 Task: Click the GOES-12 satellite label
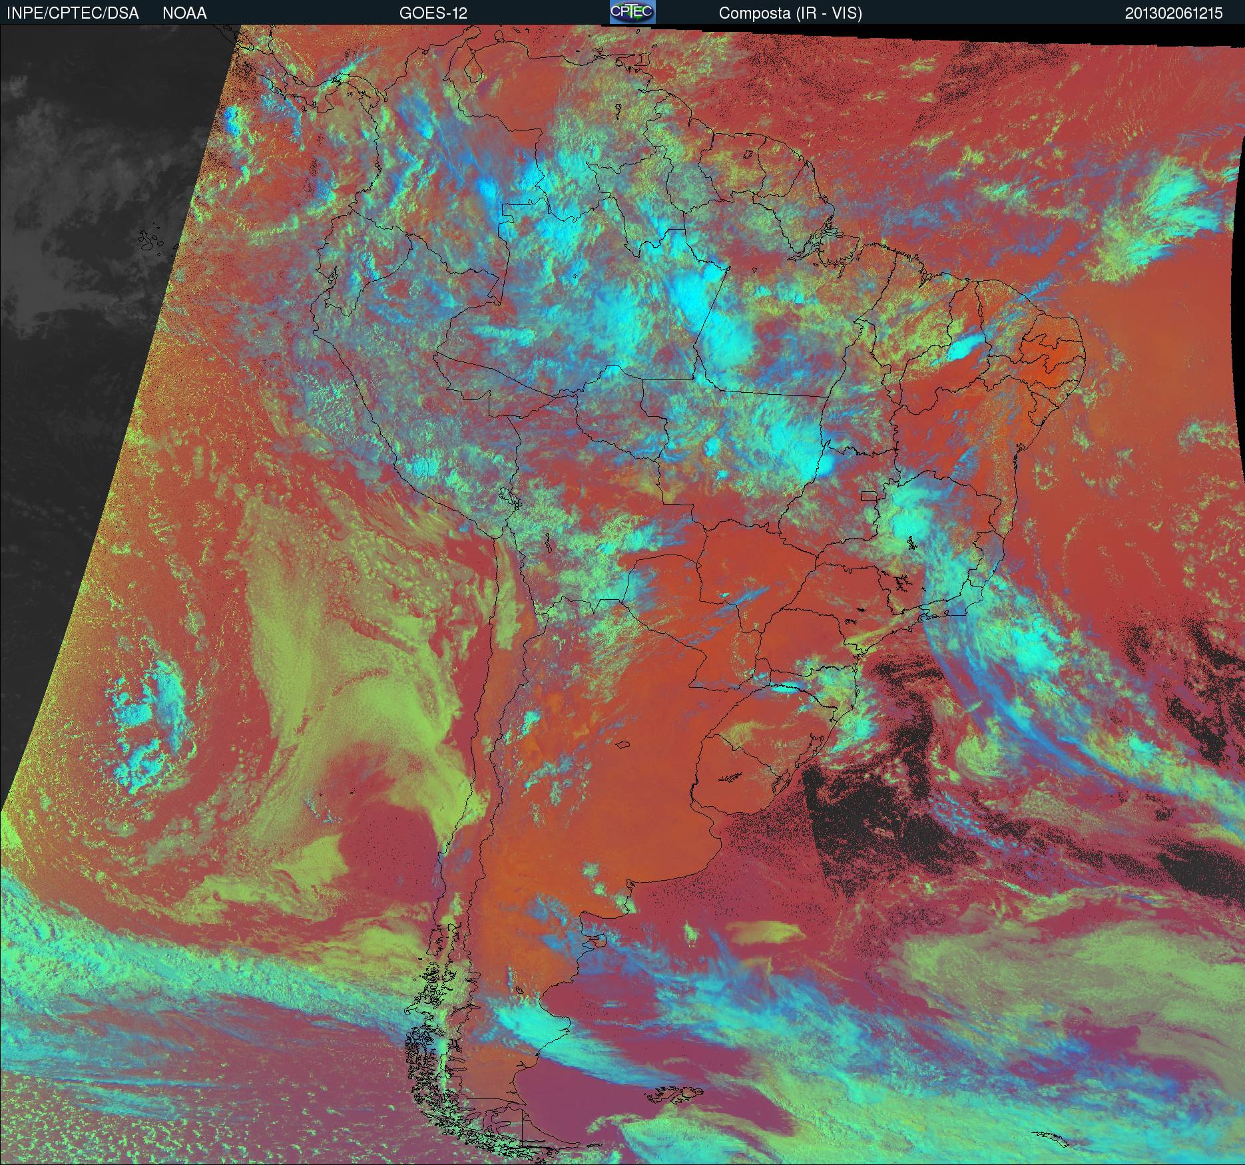[x=433, y=13]
